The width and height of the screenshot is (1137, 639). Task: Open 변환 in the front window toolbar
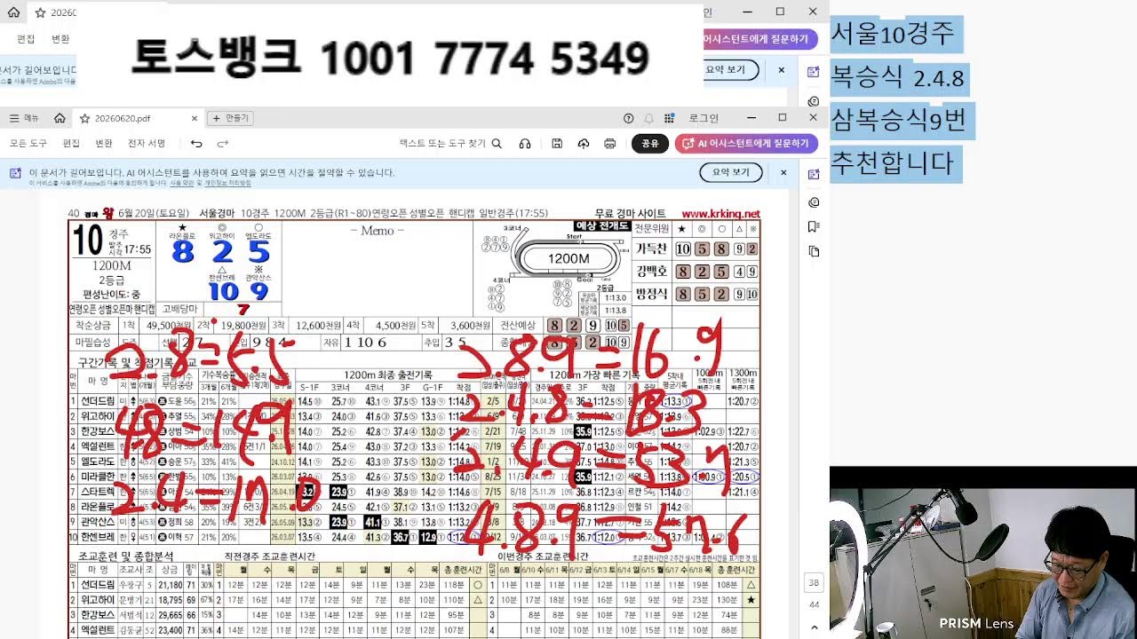[x=104, y=143]
